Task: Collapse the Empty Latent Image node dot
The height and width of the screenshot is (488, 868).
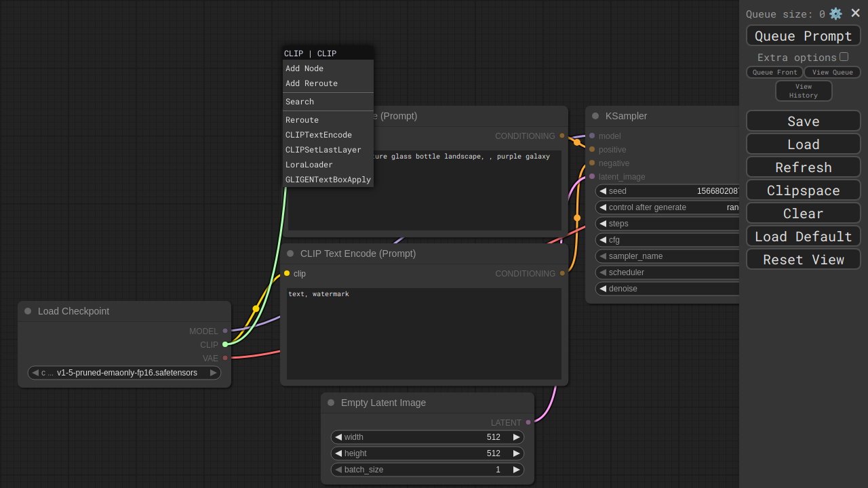Action: pyautogui.click(x=331, y=403)
